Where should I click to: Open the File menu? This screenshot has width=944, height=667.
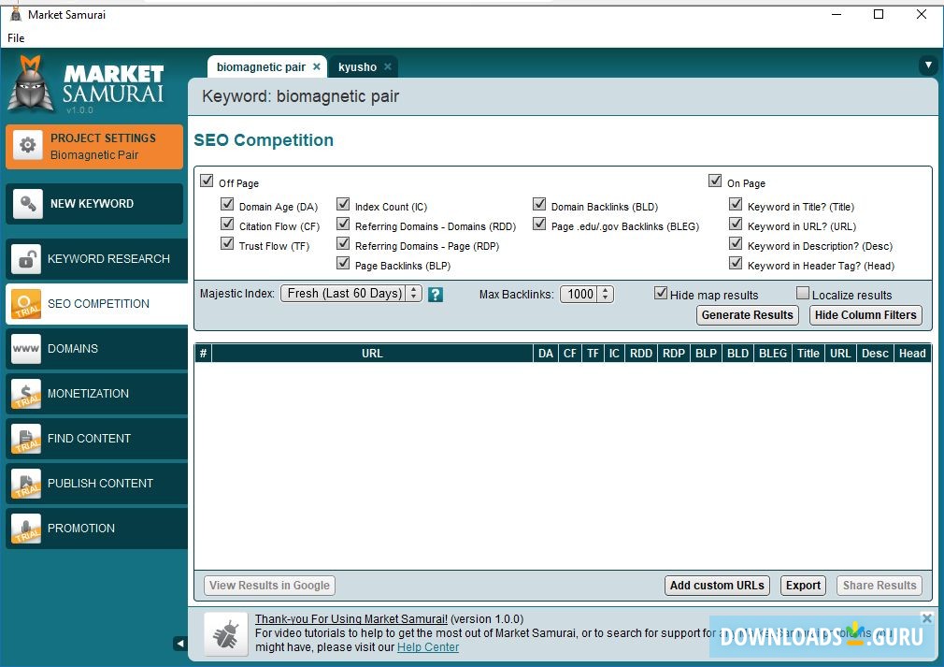click(16, 38)
